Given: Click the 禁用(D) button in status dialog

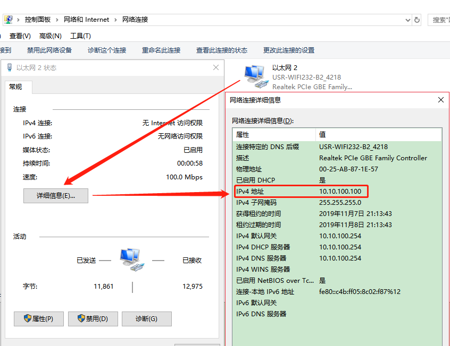Looking at the screenshot, I should pos(93,319).
